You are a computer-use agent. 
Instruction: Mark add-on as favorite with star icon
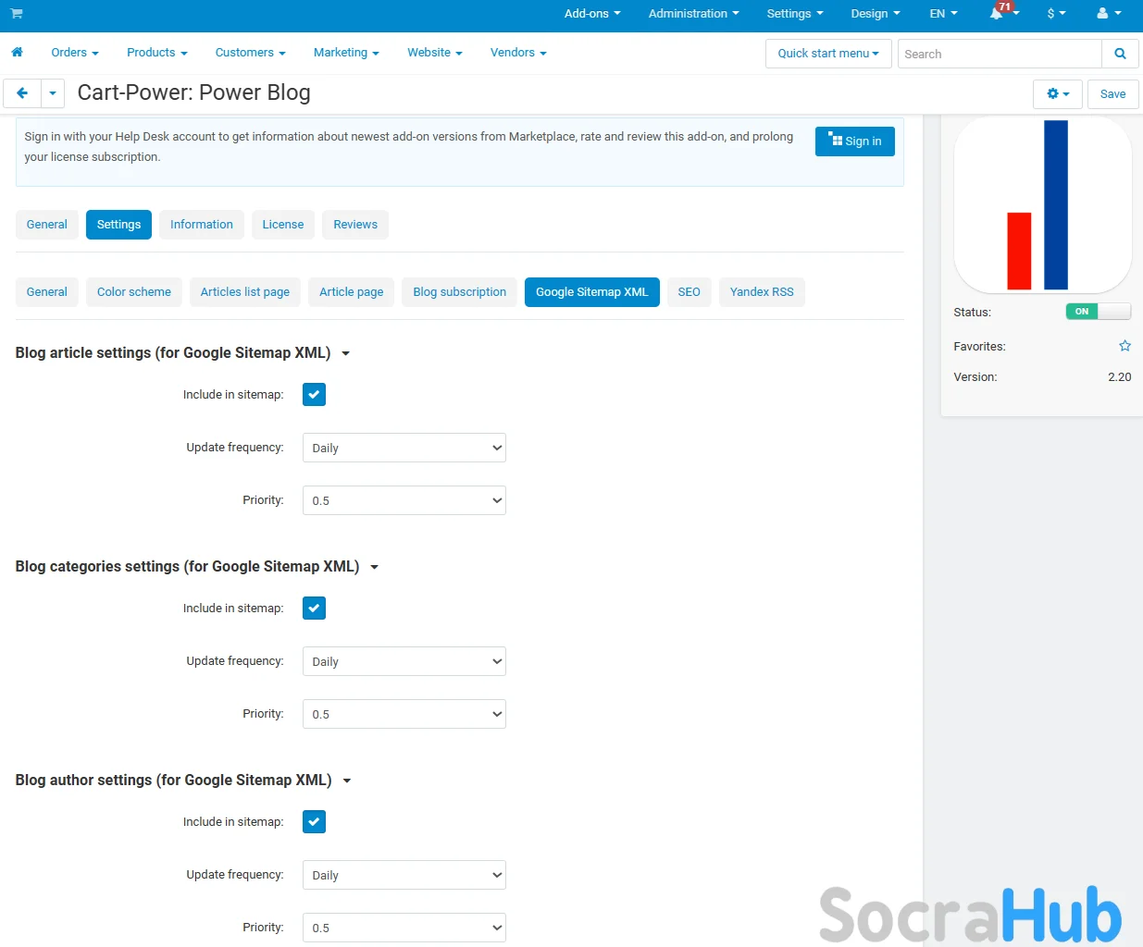pyautogui.click(x=1124, y=346)
